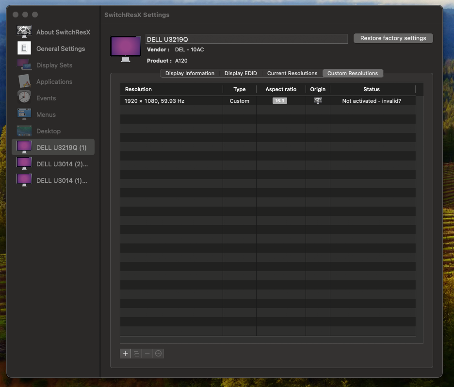
Task: Switch to Current Resolutions tab
Action: 292,73
